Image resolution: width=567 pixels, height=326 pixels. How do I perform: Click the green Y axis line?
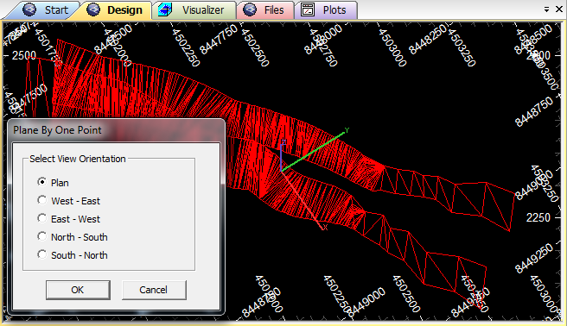pos(313,152)
